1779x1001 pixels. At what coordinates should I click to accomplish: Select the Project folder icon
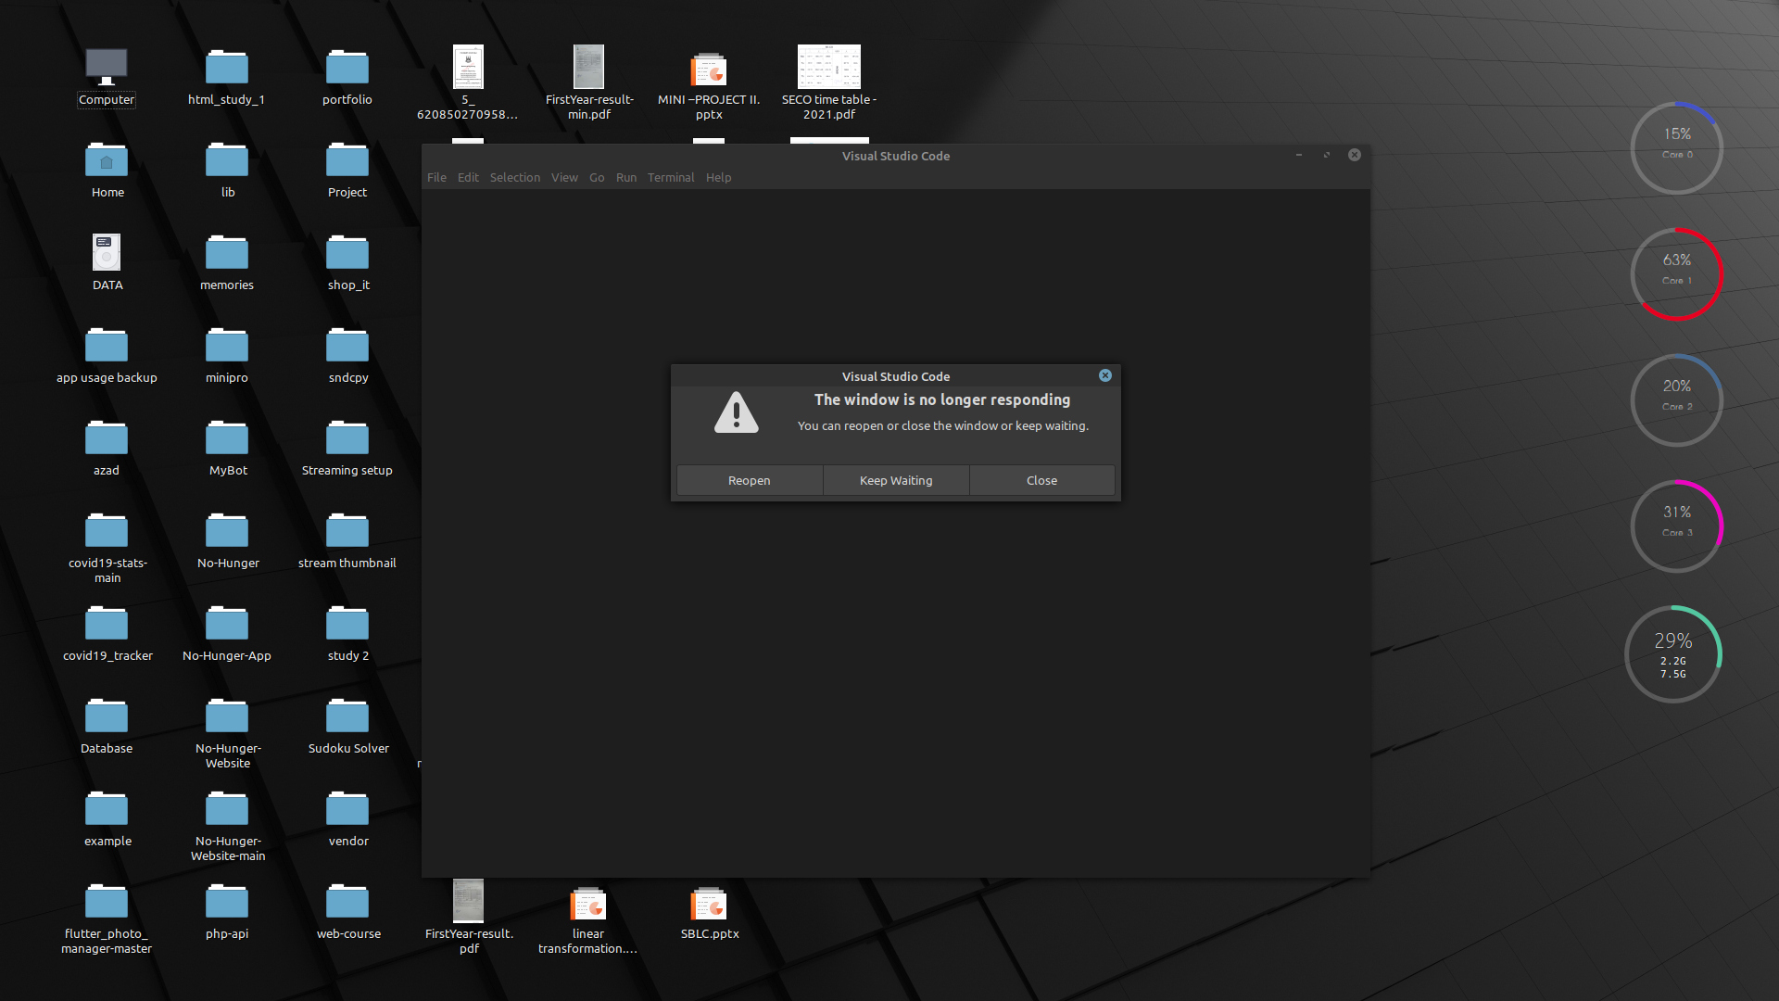click(347, 170)
